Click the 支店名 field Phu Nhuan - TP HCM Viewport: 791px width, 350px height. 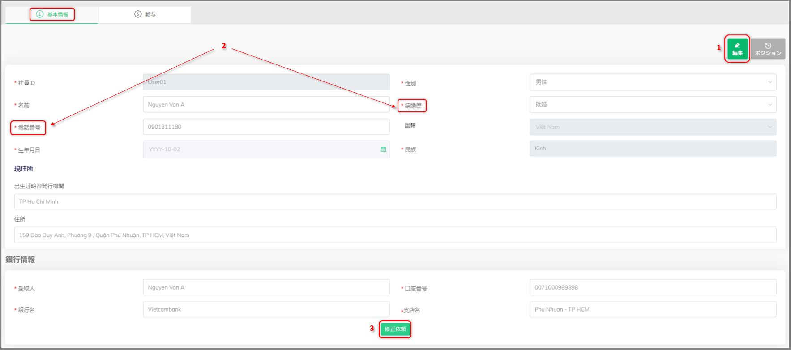click(653, 309)
